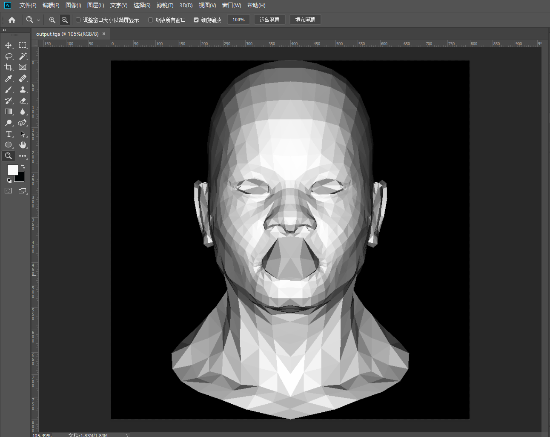Enable 缩放所有窗口 checkbox
The width and height of the screenshot is (550, 437).
tap(151, 20)
